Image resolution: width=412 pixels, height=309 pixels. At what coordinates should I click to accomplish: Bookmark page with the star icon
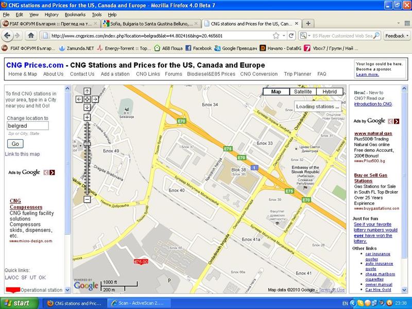(x=276, y=36)
